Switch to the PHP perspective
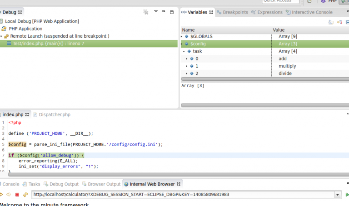The image size is (349, 206). (x=329, y=1)
